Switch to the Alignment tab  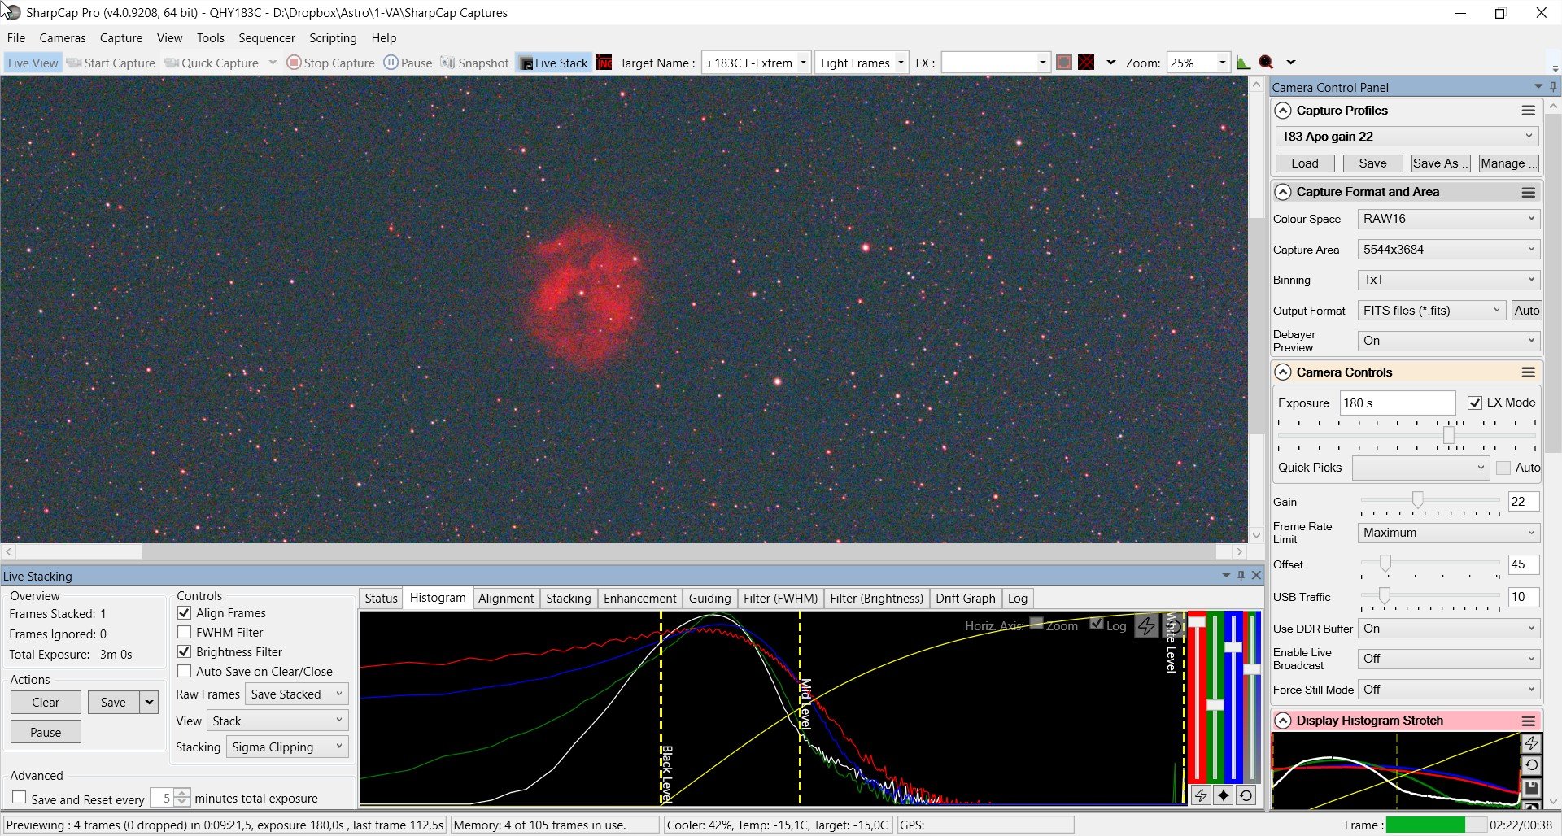coord(506,599)
